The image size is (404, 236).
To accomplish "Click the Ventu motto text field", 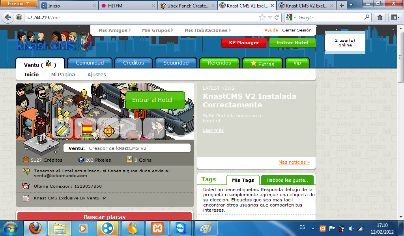I will click(127, 148).
